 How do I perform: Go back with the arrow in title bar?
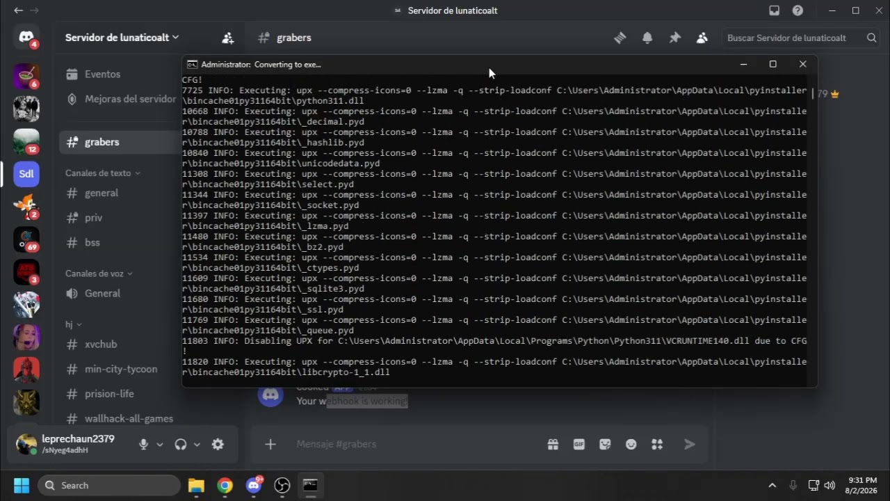[x=18, y=10]
